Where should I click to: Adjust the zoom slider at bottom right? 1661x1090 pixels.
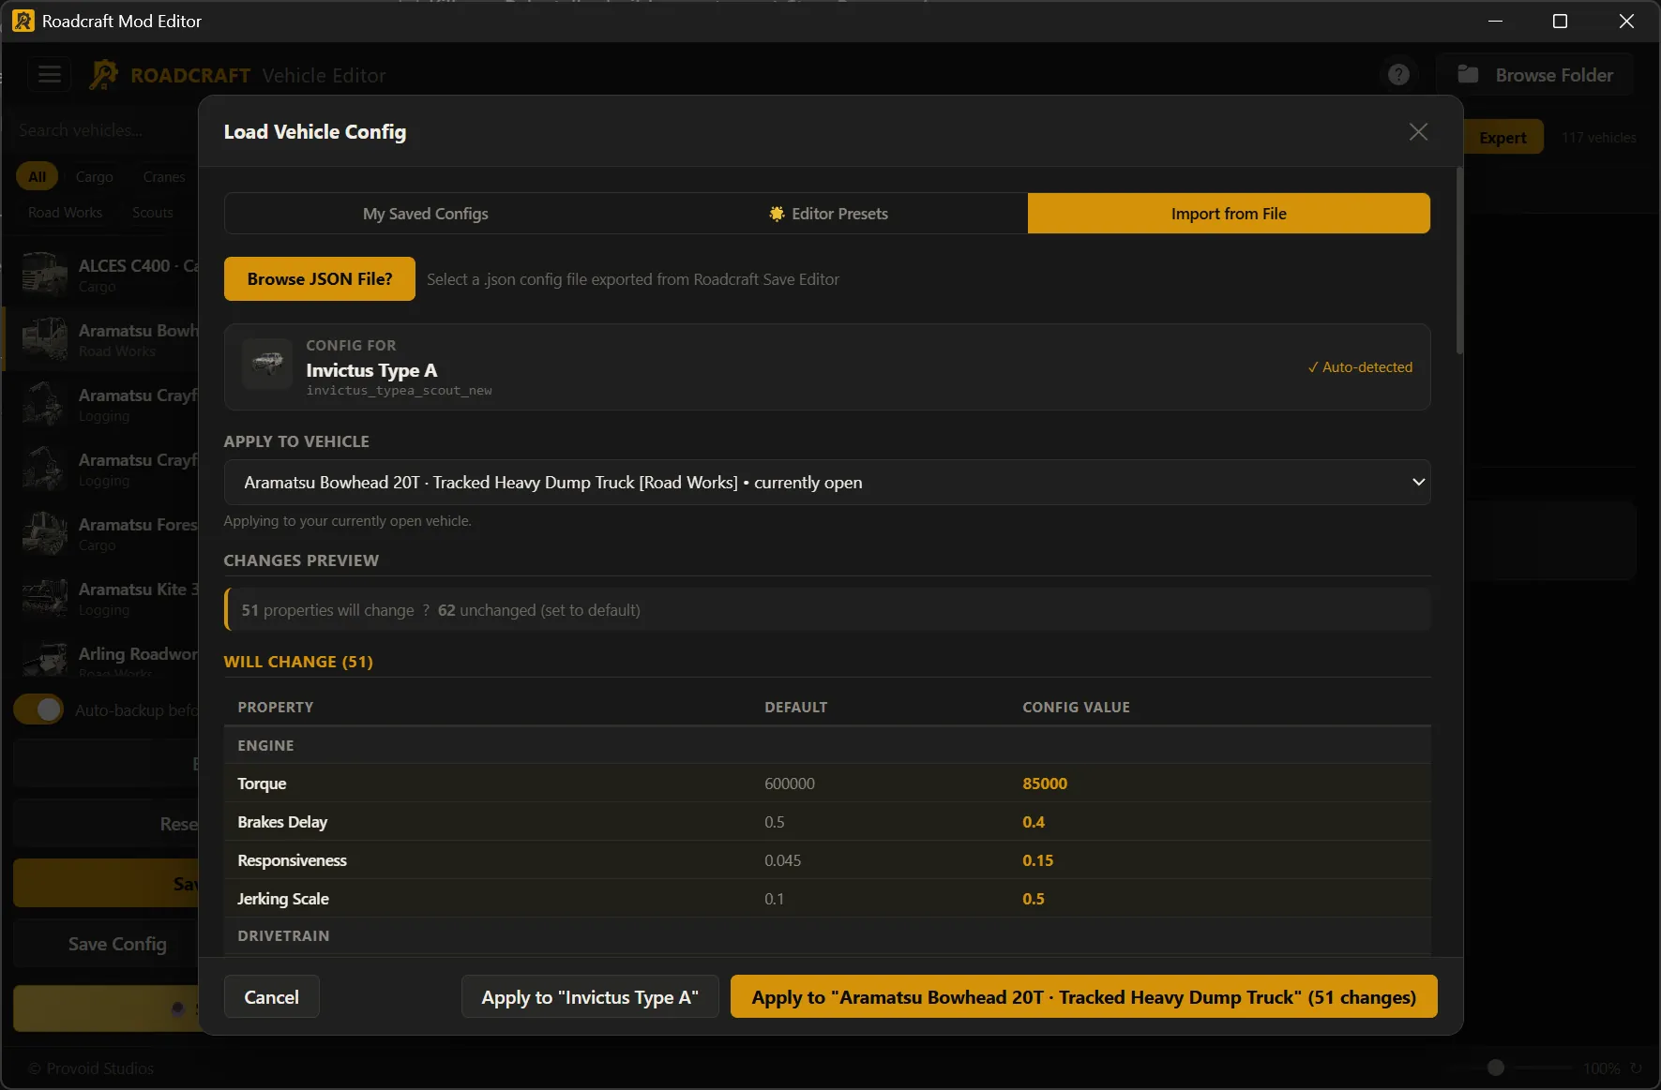[x=1496, y=1068]
